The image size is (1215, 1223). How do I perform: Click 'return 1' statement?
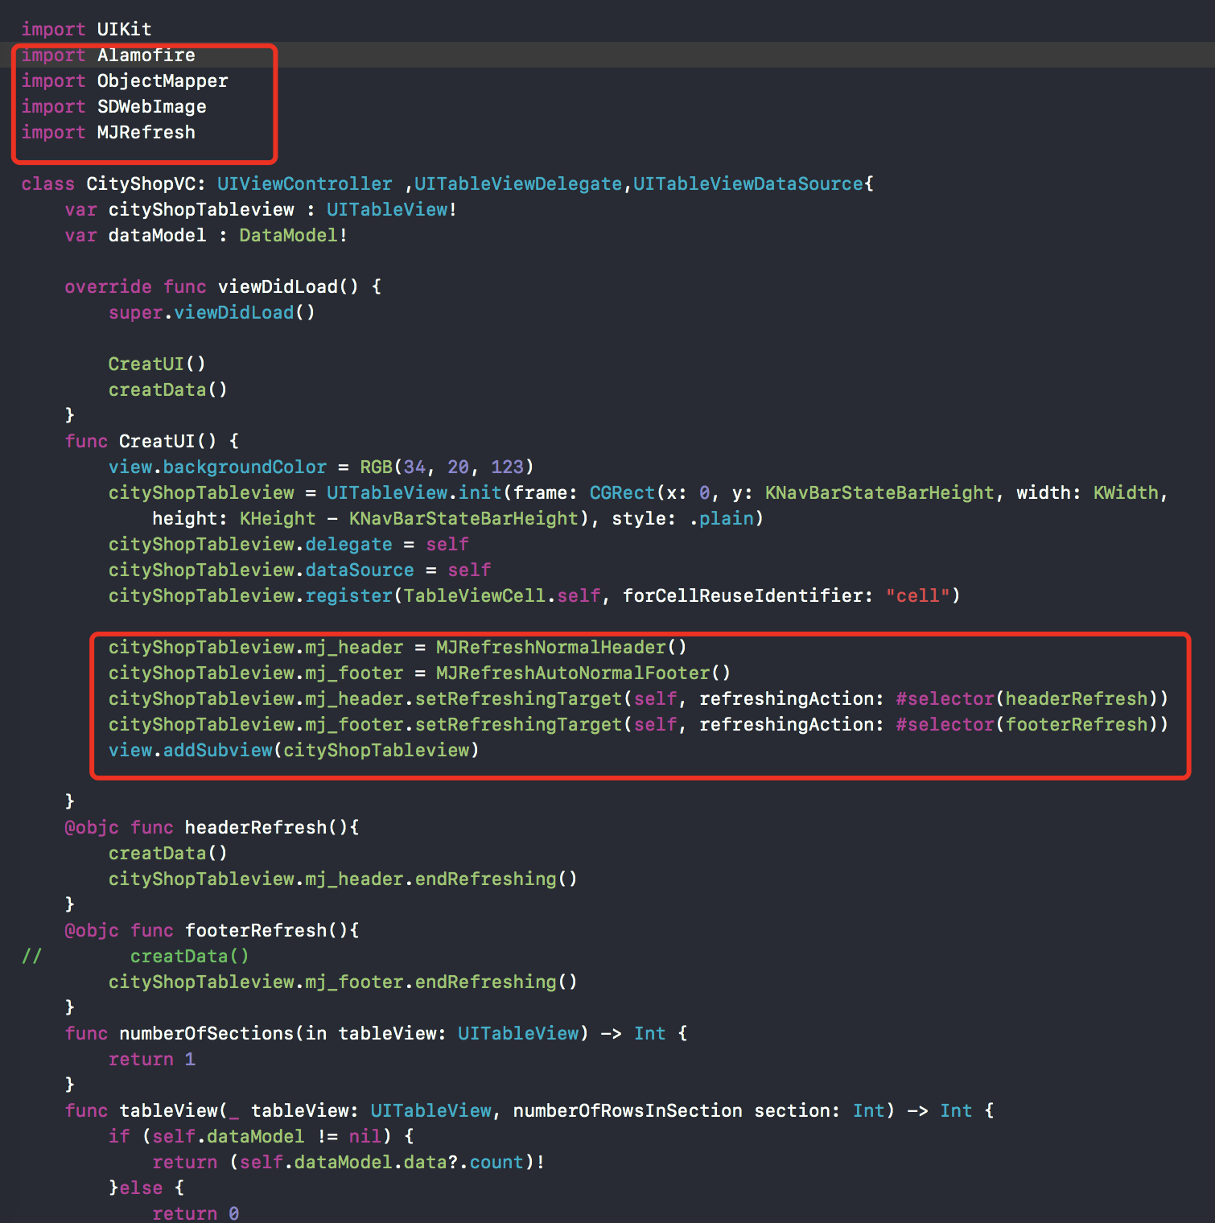coord(152,1060)
